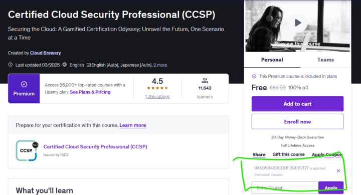361x195 pixels.
Task: Click the 30-Day Money-Back Guarantee text
Action: tap(297, 137)
